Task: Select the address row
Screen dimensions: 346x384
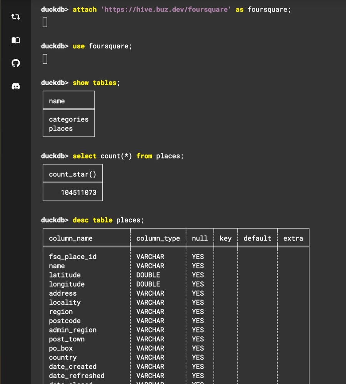Action: [176, 293]
